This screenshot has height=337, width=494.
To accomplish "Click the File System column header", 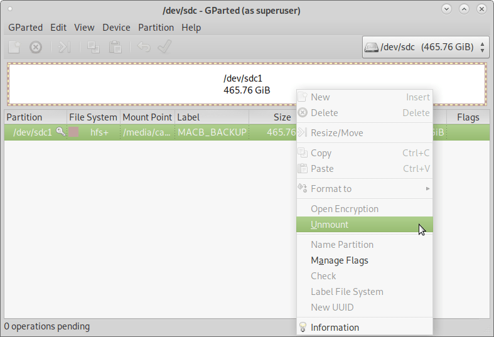I will [94, 117].
